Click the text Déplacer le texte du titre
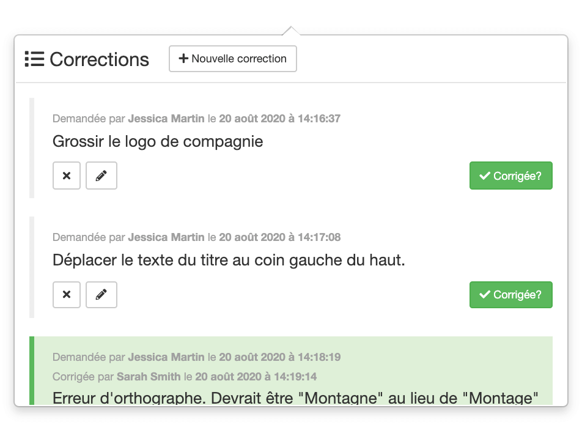Viewport: 582px width, 433px height. pyautogui.click(x=183, y=260)
